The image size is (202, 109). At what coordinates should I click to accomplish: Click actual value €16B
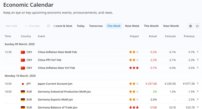tap(153, 108)
